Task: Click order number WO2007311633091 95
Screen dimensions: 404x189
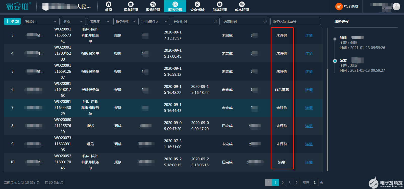Action: tap(63, 144)
